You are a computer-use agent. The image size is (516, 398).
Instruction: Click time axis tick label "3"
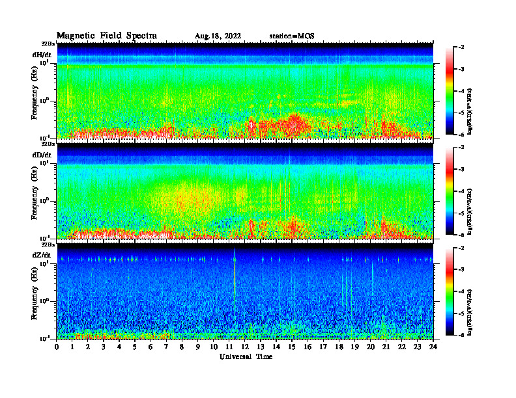(104, 347)
